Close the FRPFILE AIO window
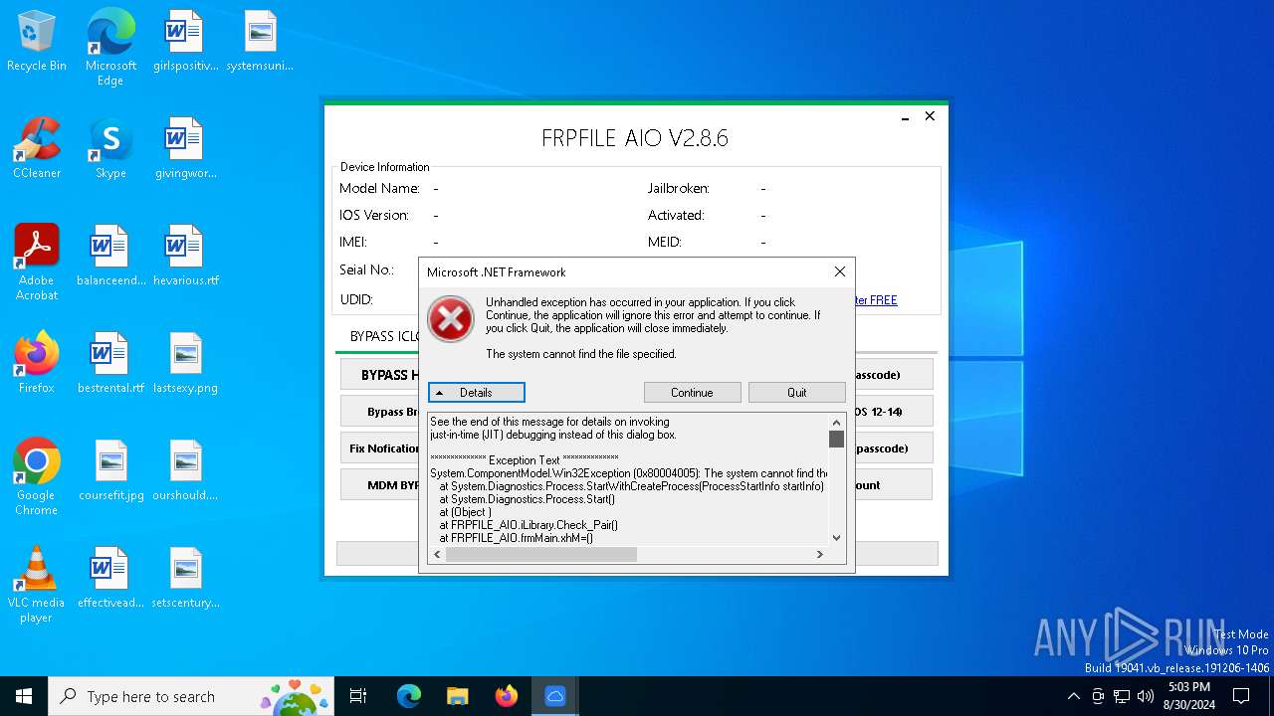1274x716 pixels. 930,116
